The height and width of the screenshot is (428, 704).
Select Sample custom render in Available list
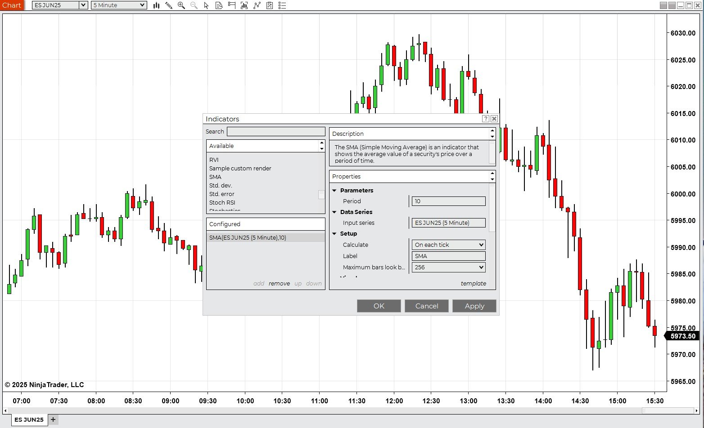click(240, 168)
